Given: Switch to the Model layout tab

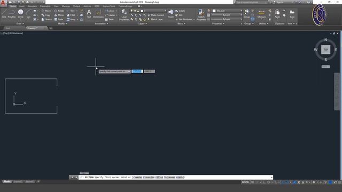Looking at the screenshot, I should point(7,181).
